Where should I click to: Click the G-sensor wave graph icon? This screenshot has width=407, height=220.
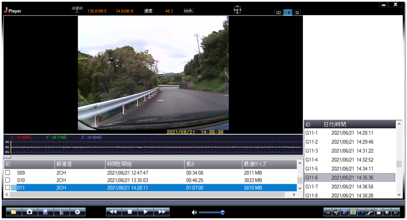(x=361, y=212)
